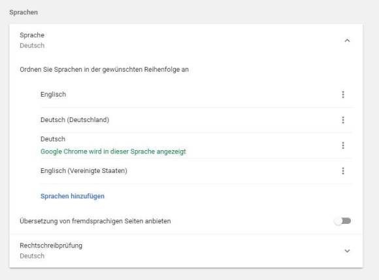Open more actions for Deutsch (Deutschland)
Image resolution: width=379 pixels, height=280 pixels.
click(x=343, y=120)
